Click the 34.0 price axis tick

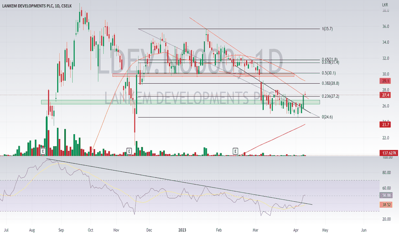click(385, 42)
